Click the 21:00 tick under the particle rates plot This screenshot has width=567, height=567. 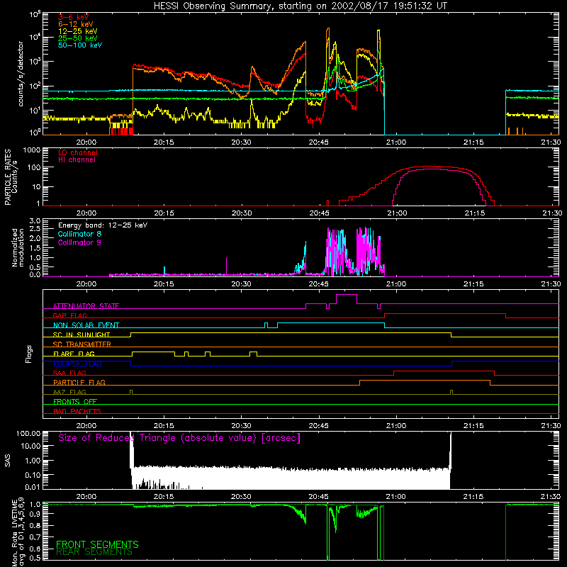click(397, 213)
